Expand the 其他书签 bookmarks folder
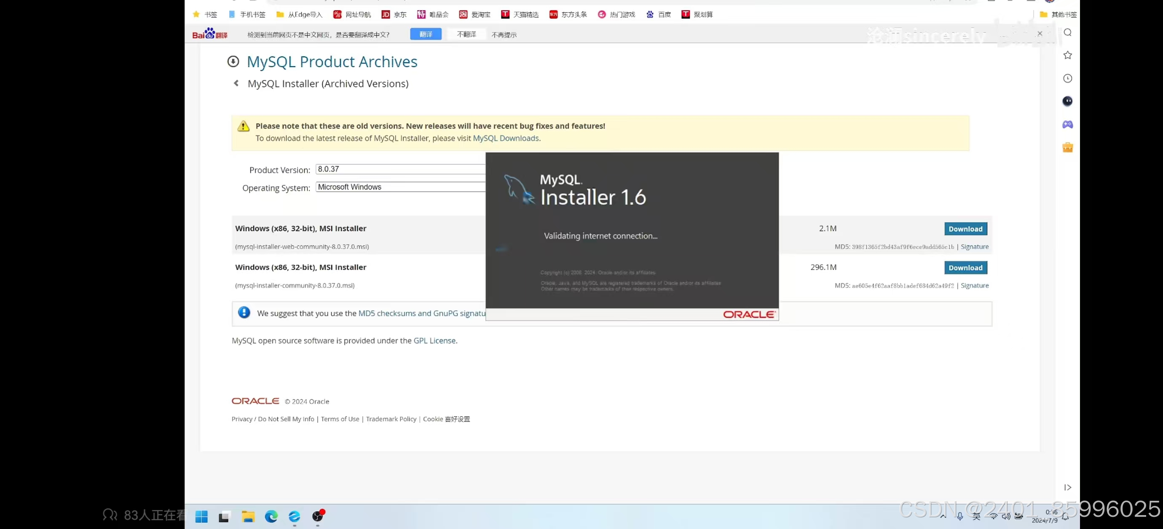The height and width of the screenshot is (529, 1163). [1058, 14]
